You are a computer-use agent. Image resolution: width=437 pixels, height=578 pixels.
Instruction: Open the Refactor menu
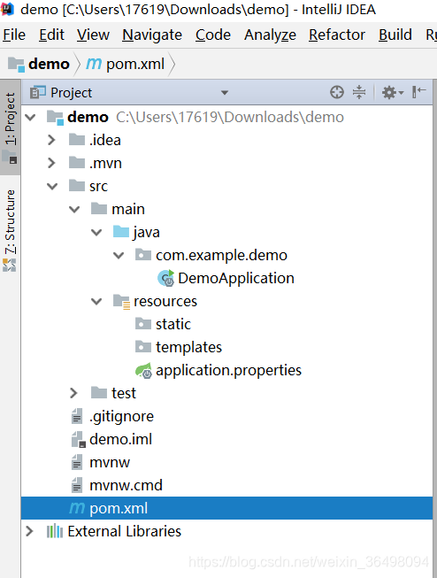click(x=337, y=35)
